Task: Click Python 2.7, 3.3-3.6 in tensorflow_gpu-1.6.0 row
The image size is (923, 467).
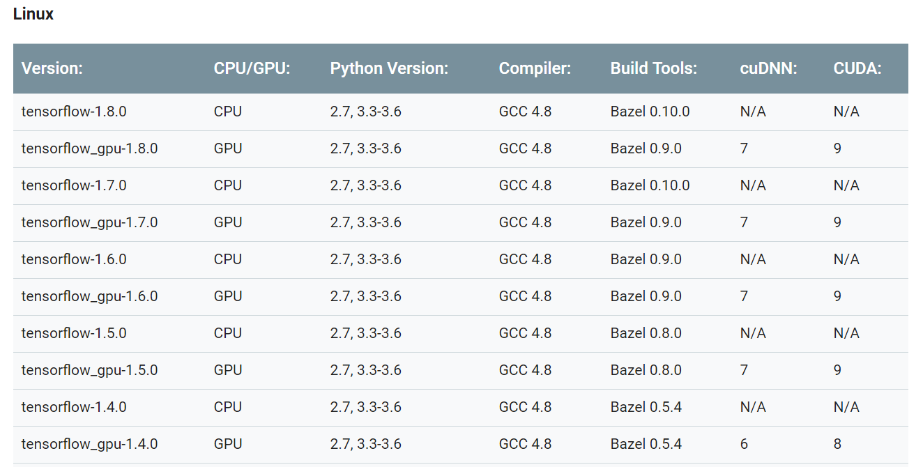Action: tap(366, 296)
